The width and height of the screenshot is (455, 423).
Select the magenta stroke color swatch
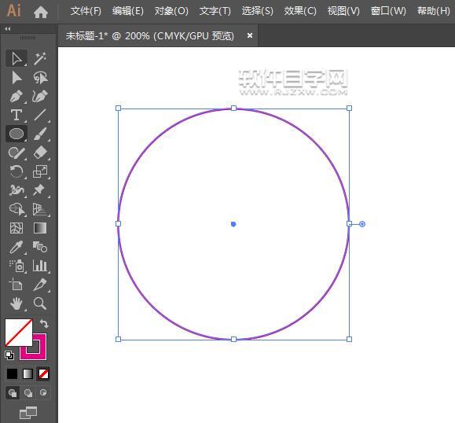tap(33, 347)
